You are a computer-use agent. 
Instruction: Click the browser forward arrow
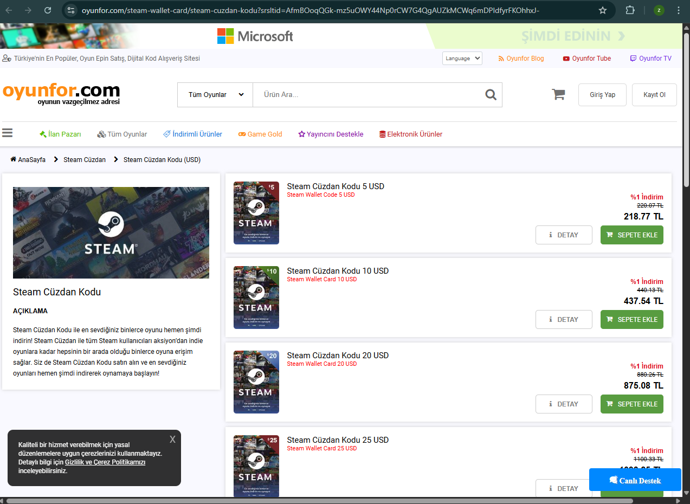point(28,10)
